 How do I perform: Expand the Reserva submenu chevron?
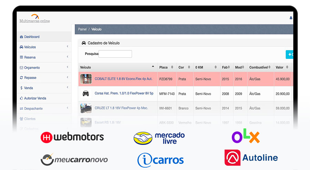click(68, 57)
